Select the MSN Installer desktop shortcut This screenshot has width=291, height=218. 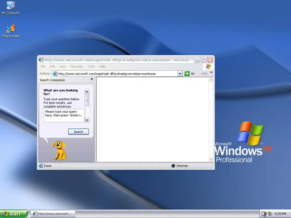click(x=11, y=31)
